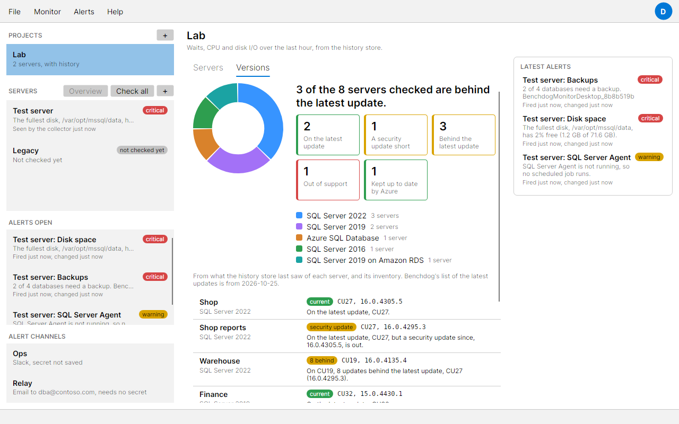Select the Lab project

pyautogui.click(x=90, y=59)
